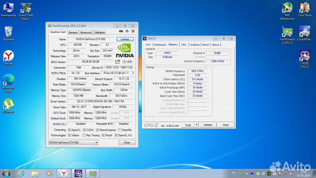Screen dimensions: 316x178
Task: Open the MSI Afterburner desktop icon
Action: pos(287,11)
